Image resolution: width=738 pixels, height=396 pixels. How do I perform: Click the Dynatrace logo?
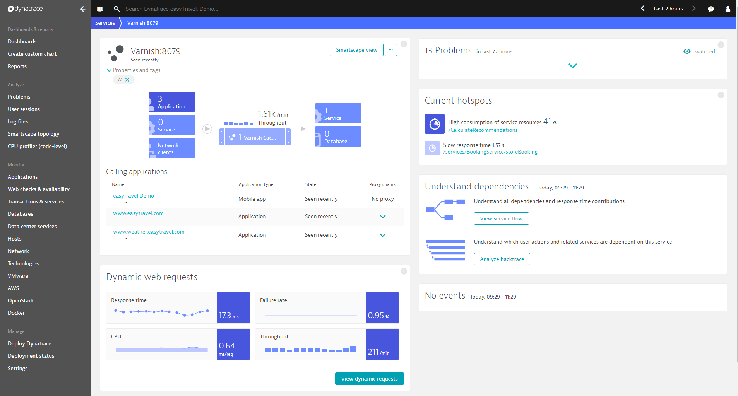(x=26, y=9)
